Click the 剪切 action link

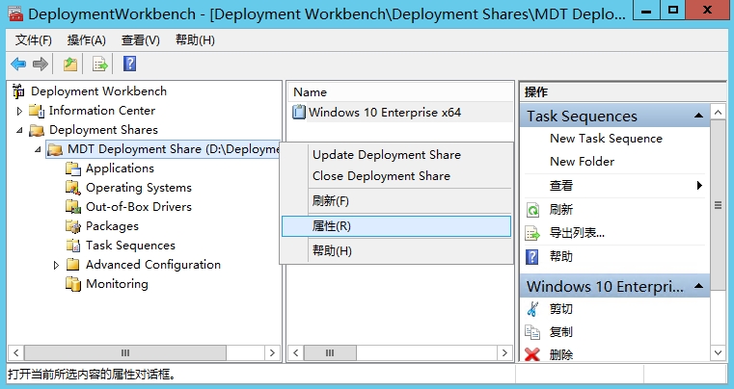point(560,309)
